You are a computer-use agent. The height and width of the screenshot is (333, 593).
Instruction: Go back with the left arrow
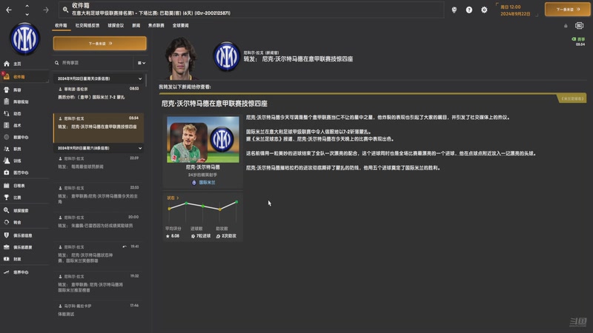click(x=9, y=10)
